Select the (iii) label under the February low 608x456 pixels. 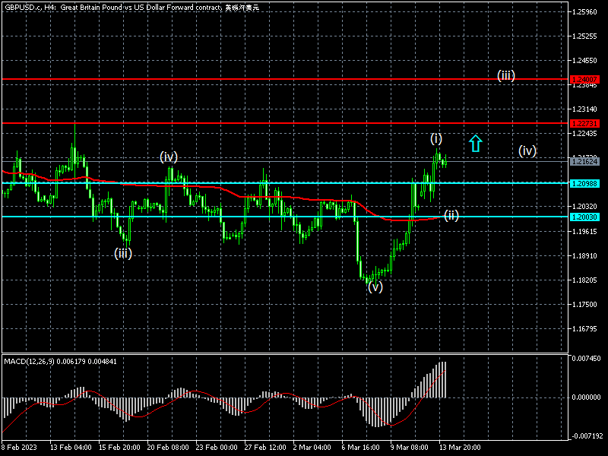(123, 253)
